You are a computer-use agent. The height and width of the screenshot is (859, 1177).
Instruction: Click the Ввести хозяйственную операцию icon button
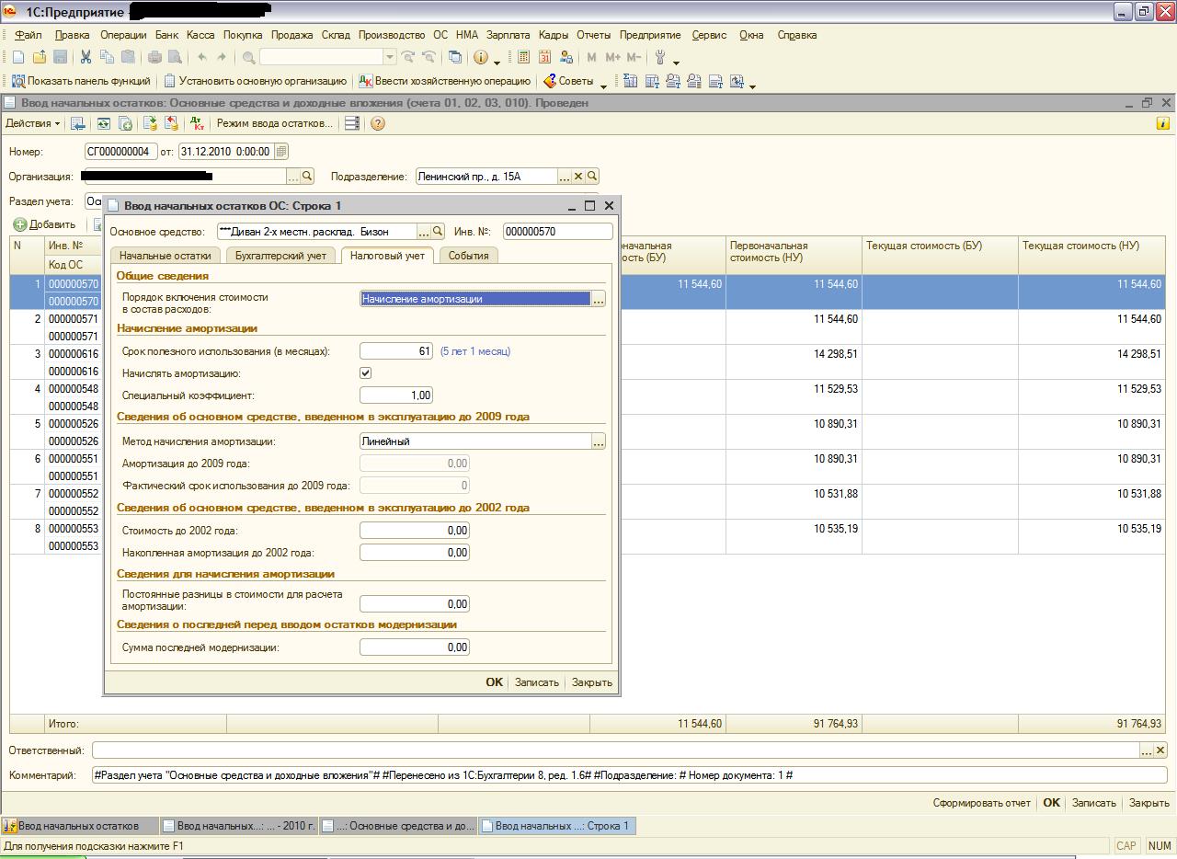pos(445,81)
